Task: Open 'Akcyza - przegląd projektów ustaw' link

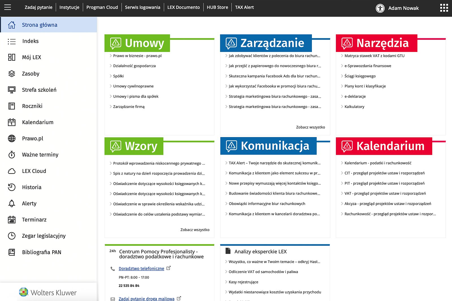Action: 388,204
